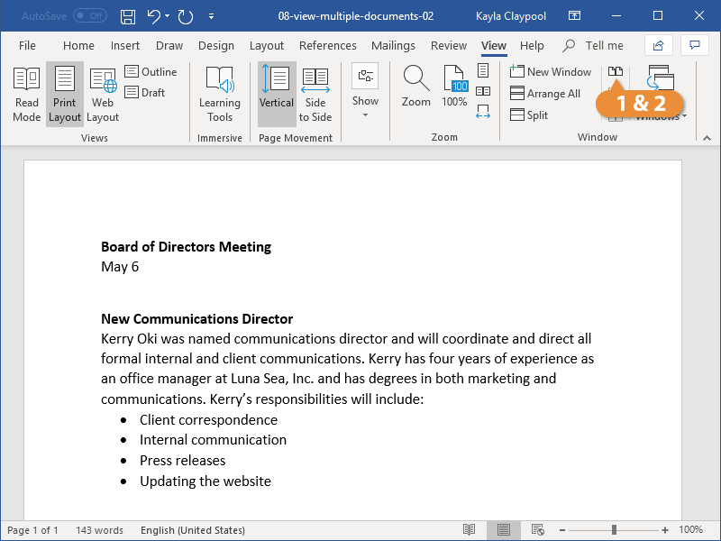Open Customize Quick Access Toolbar dropdown
The height and width of the screenshot is (541, 721).
tap(211, 16)
